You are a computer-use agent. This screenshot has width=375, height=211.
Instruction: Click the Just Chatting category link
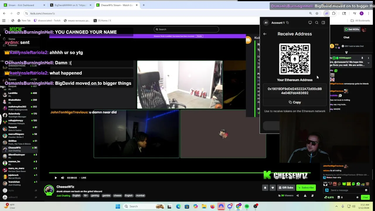point(63,195)
